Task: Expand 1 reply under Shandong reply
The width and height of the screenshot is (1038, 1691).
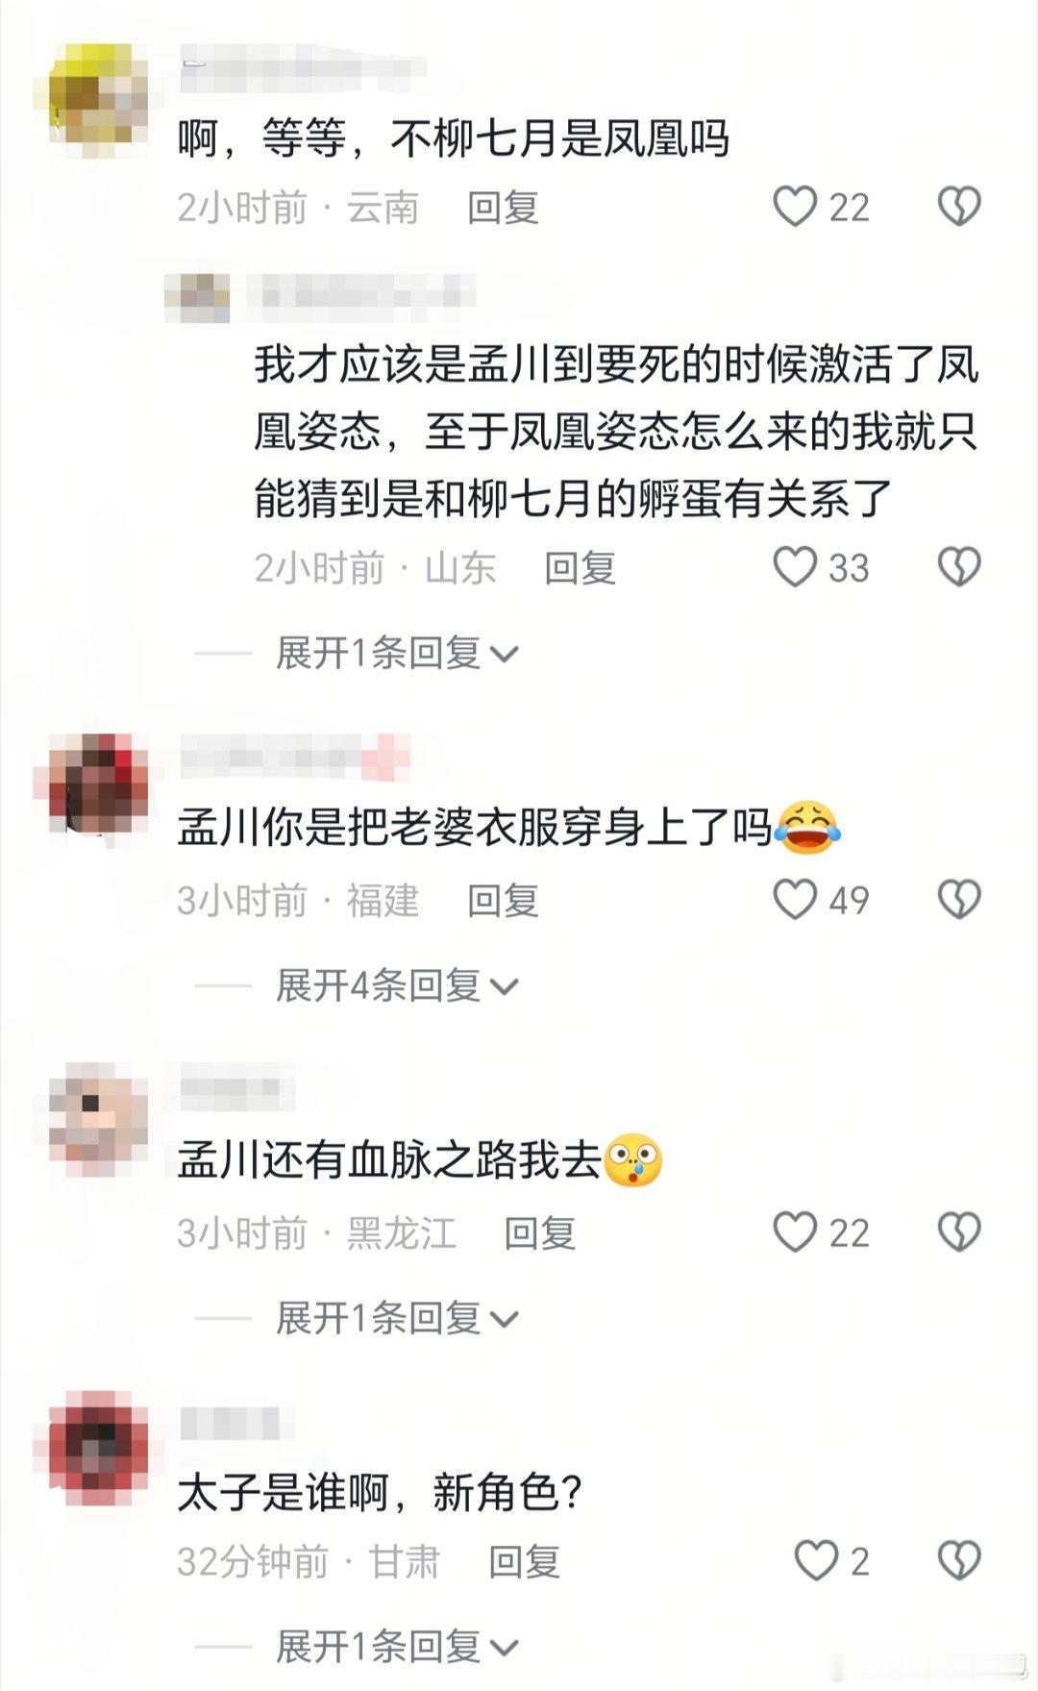Action: click(x=397, y=654)
